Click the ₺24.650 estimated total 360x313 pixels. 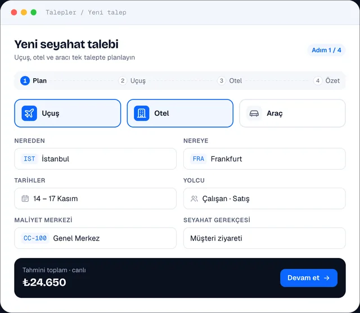tap(44, 282)
